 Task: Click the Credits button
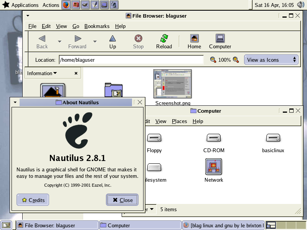click(33, 200)
